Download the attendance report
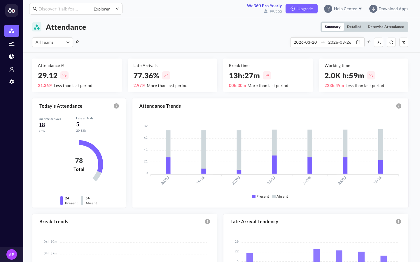The image size is (420, 262). (x=379, y=42)
